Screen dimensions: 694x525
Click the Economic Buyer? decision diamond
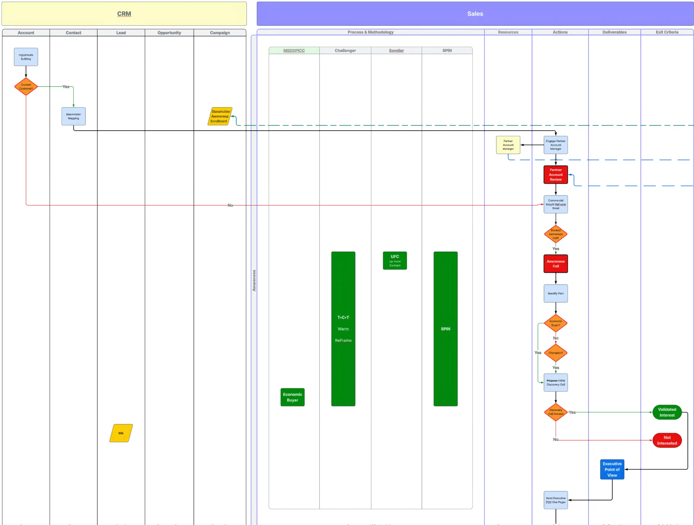tap(555, 323)
